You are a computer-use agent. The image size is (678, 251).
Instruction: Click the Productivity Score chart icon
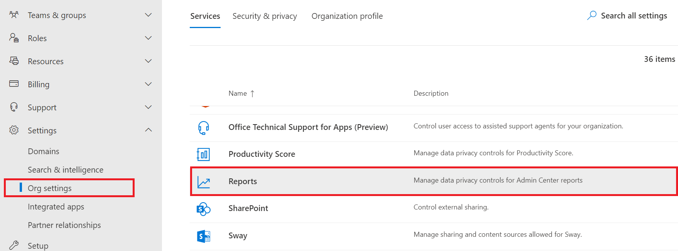(x=203, y=154)
